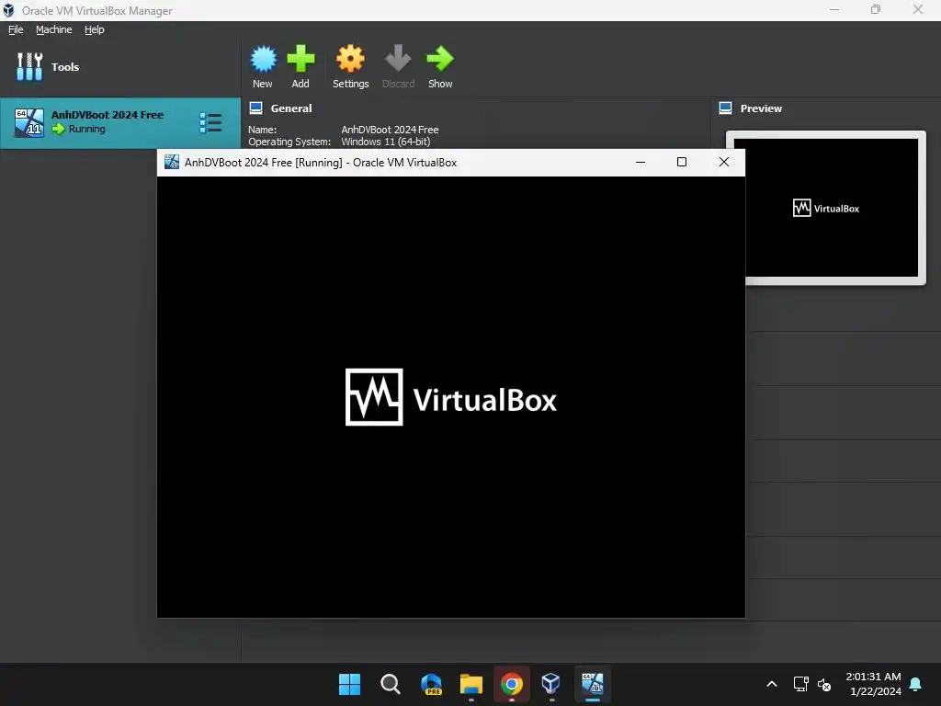This screenshot has width=941, height=706.
Task: Open the clock and date flyout
Action: [873, 684]
